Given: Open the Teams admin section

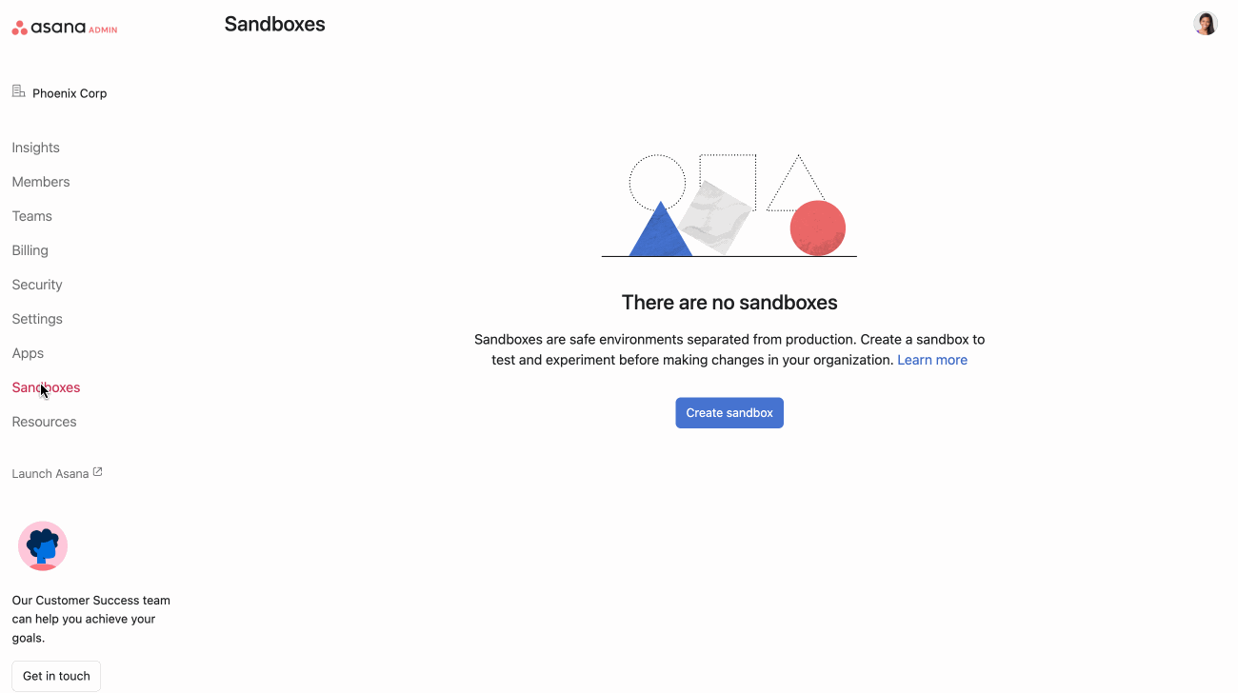Looking at the screenshot, I should 31,216.
